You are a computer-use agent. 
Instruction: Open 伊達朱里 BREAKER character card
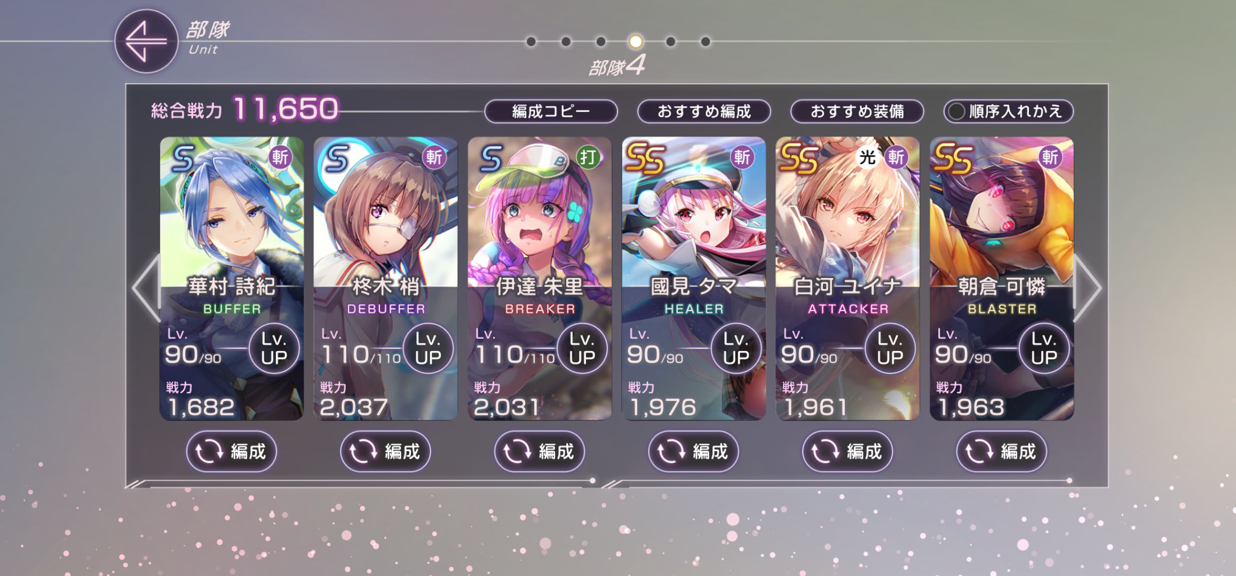click(x=540, y=278)
